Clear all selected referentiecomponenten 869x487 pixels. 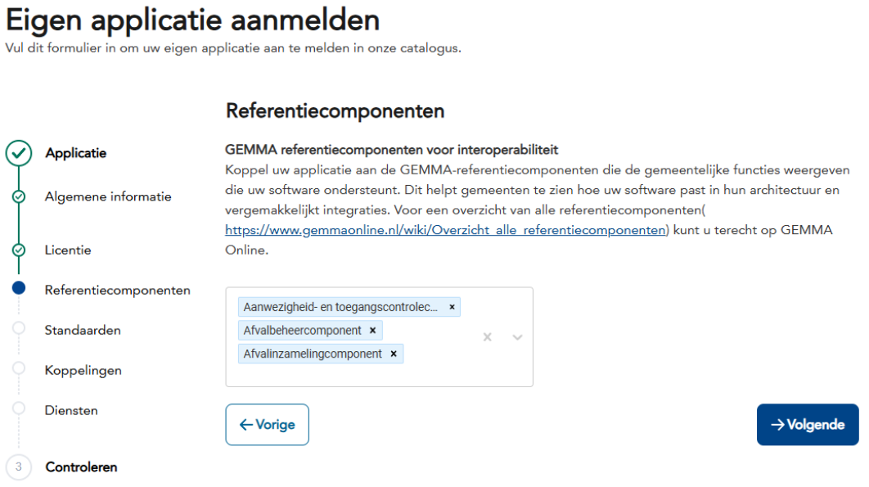click(x=487, y=337)
